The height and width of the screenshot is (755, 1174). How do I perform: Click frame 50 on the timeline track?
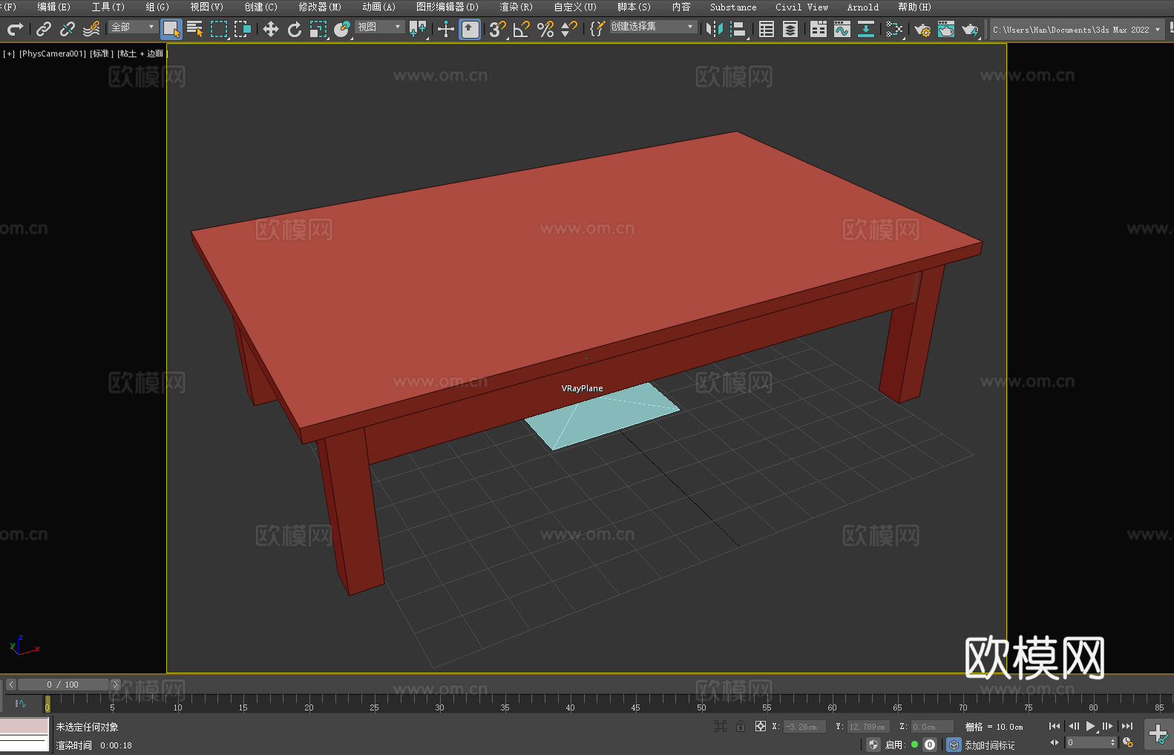[701, 703]
